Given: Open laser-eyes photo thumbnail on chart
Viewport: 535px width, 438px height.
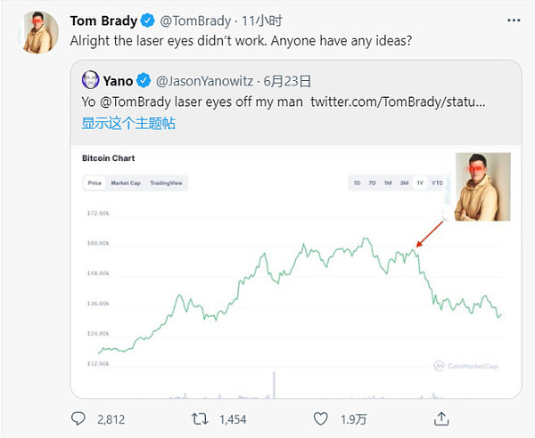Looking at the screenshot, I should click(482, 186).
